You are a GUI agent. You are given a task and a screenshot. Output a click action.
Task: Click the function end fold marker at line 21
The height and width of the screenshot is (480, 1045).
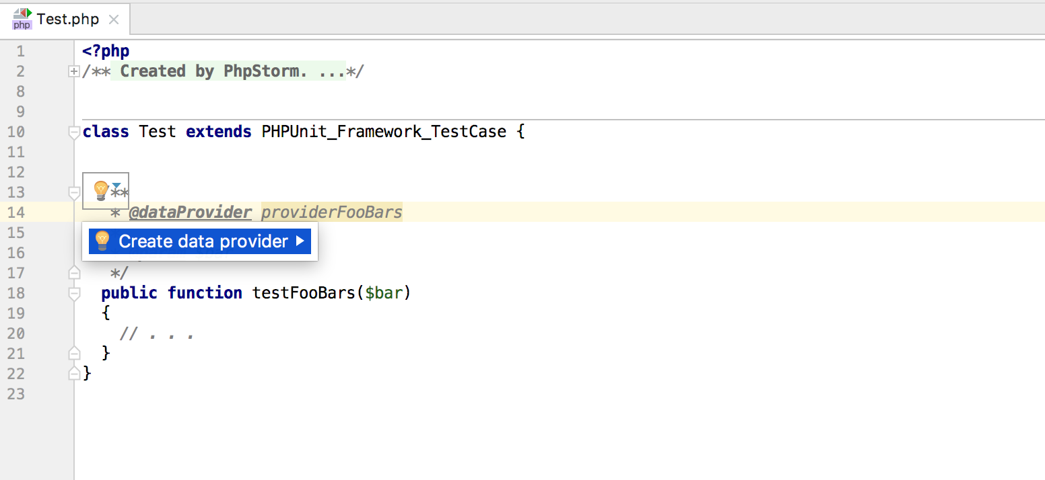[74, 353]
